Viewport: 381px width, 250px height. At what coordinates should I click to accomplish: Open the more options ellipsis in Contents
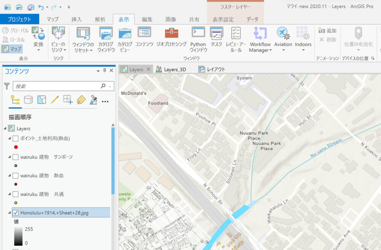tap(105, 101)
